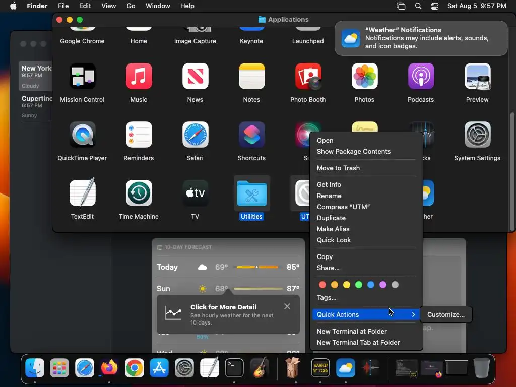Apply the red tag color
The image size is (516, 387).
322,285
